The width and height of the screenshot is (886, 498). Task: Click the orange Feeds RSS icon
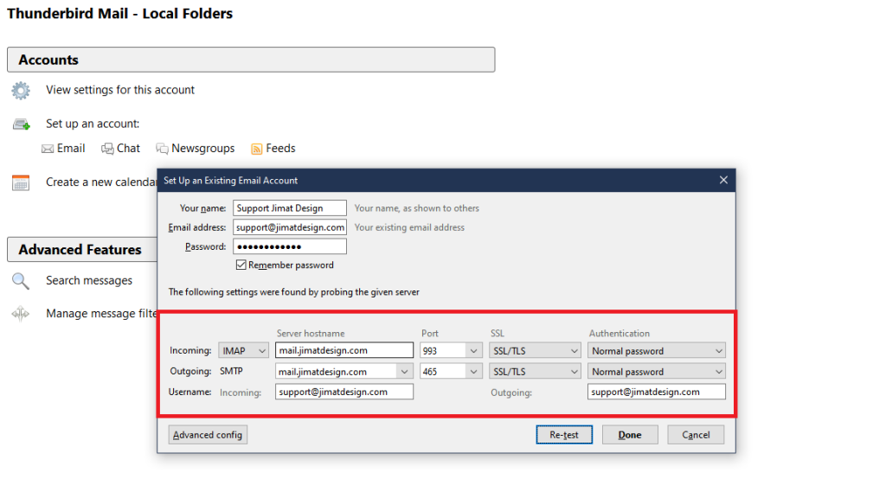click(x=256, y=149)
